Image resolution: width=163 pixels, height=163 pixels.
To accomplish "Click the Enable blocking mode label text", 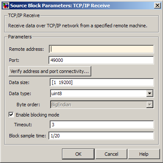I will [37, 115].
